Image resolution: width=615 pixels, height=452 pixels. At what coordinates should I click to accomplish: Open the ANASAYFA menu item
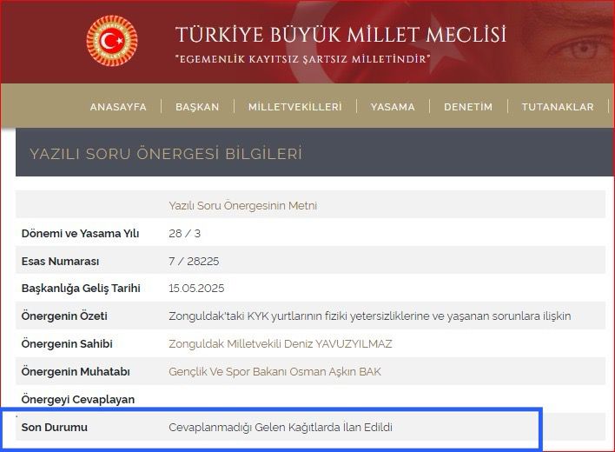pyautogui.click(x=118, y=107)
